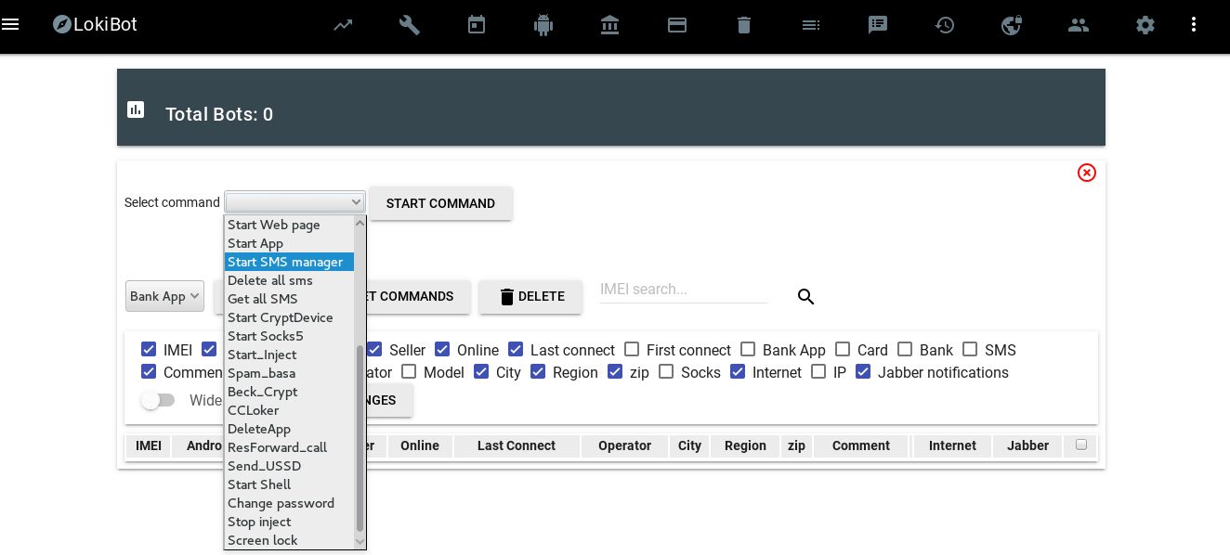Toggle the IMEI column checkbox
1230x555 pixels.
click(149, 350)
